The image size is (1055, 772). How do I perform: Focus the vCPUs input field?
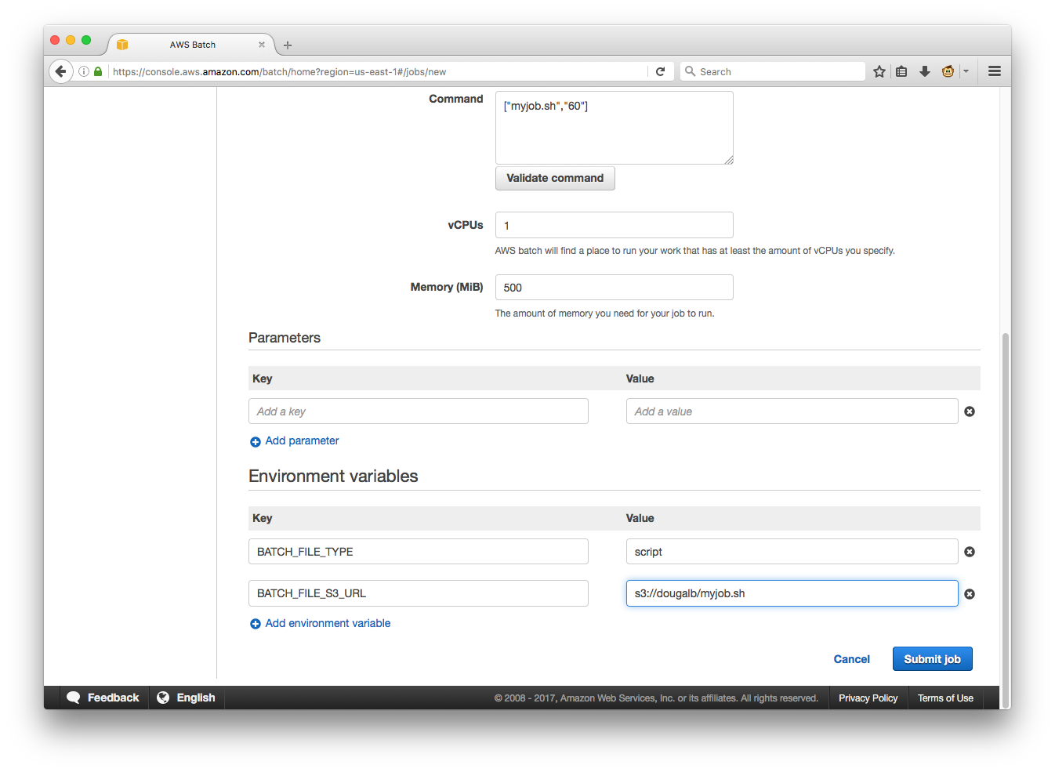pyautogui.click(x=615, y=225)
